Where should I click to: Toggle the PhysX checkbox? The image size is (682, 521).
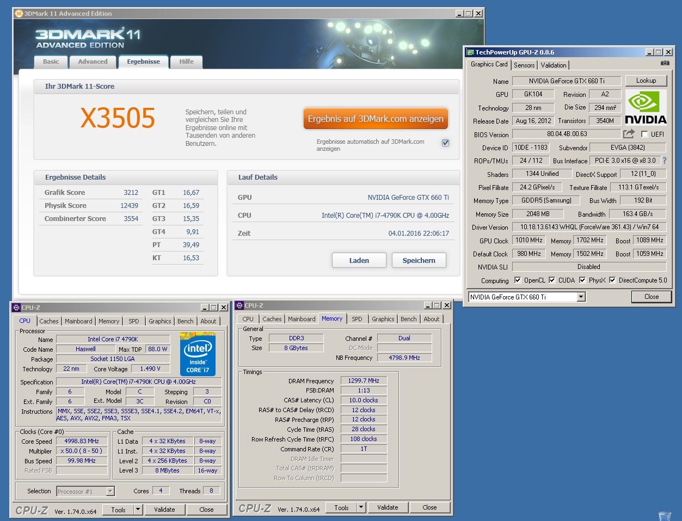(x=582, y=280)
